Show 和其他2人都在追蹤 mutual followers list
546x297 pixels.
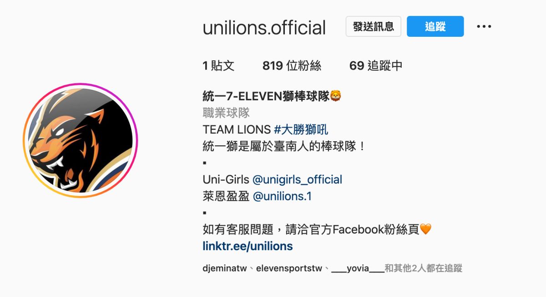tap(423, 268)
